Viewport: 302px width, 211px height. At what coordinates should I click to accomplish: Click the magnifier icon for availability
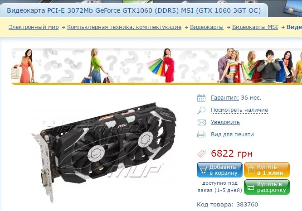tap(201, 110)
